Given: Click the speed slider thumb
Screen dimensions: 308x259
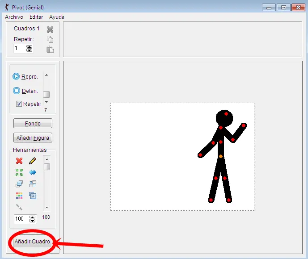Looking at the screenshot, I should 46,94.
